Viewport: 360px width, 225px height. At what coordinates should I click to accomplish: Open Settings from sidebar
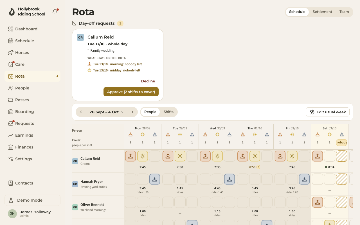coord(32,159)
